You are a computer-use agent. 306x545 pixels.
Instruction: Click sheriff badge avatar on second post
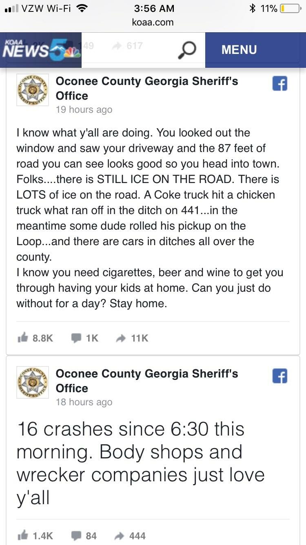click(33, 382)
